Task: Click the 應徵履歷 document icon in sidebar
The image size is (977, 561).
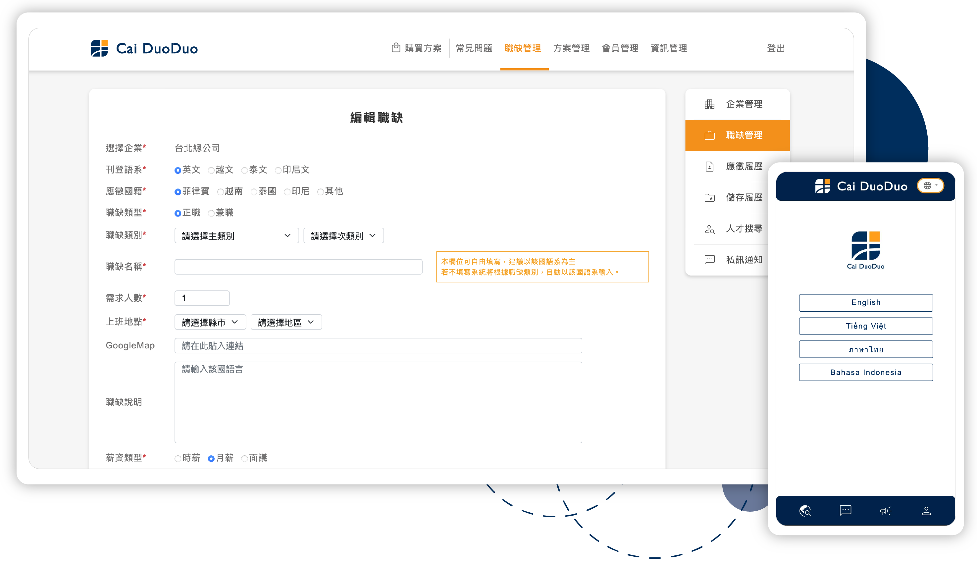Action: coord(709,167)
